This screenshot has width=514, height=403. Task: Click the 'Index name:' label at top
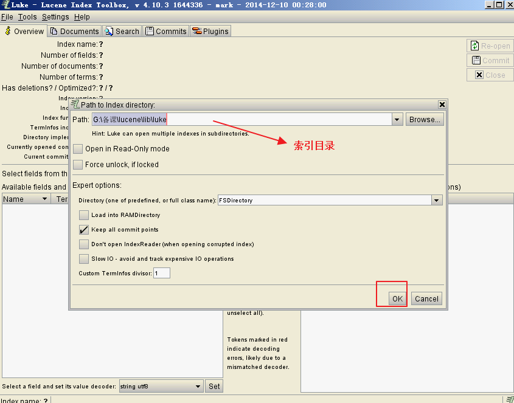[77, 44]
